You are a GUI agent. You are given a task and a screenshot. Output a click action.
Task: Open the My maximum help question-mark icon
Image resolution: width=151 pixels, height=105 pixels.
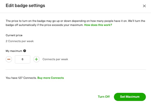pos(25,51)
